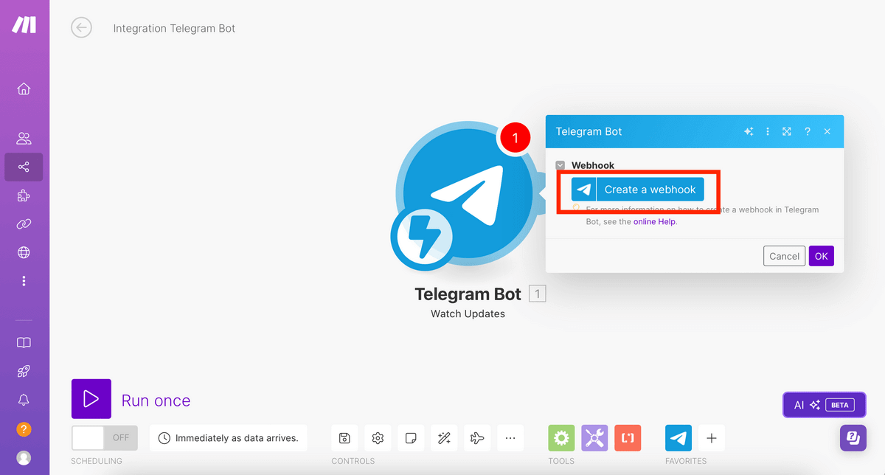Open Connections link icon in sidebar
Screen dimensions: 885x475
(24, 224)
